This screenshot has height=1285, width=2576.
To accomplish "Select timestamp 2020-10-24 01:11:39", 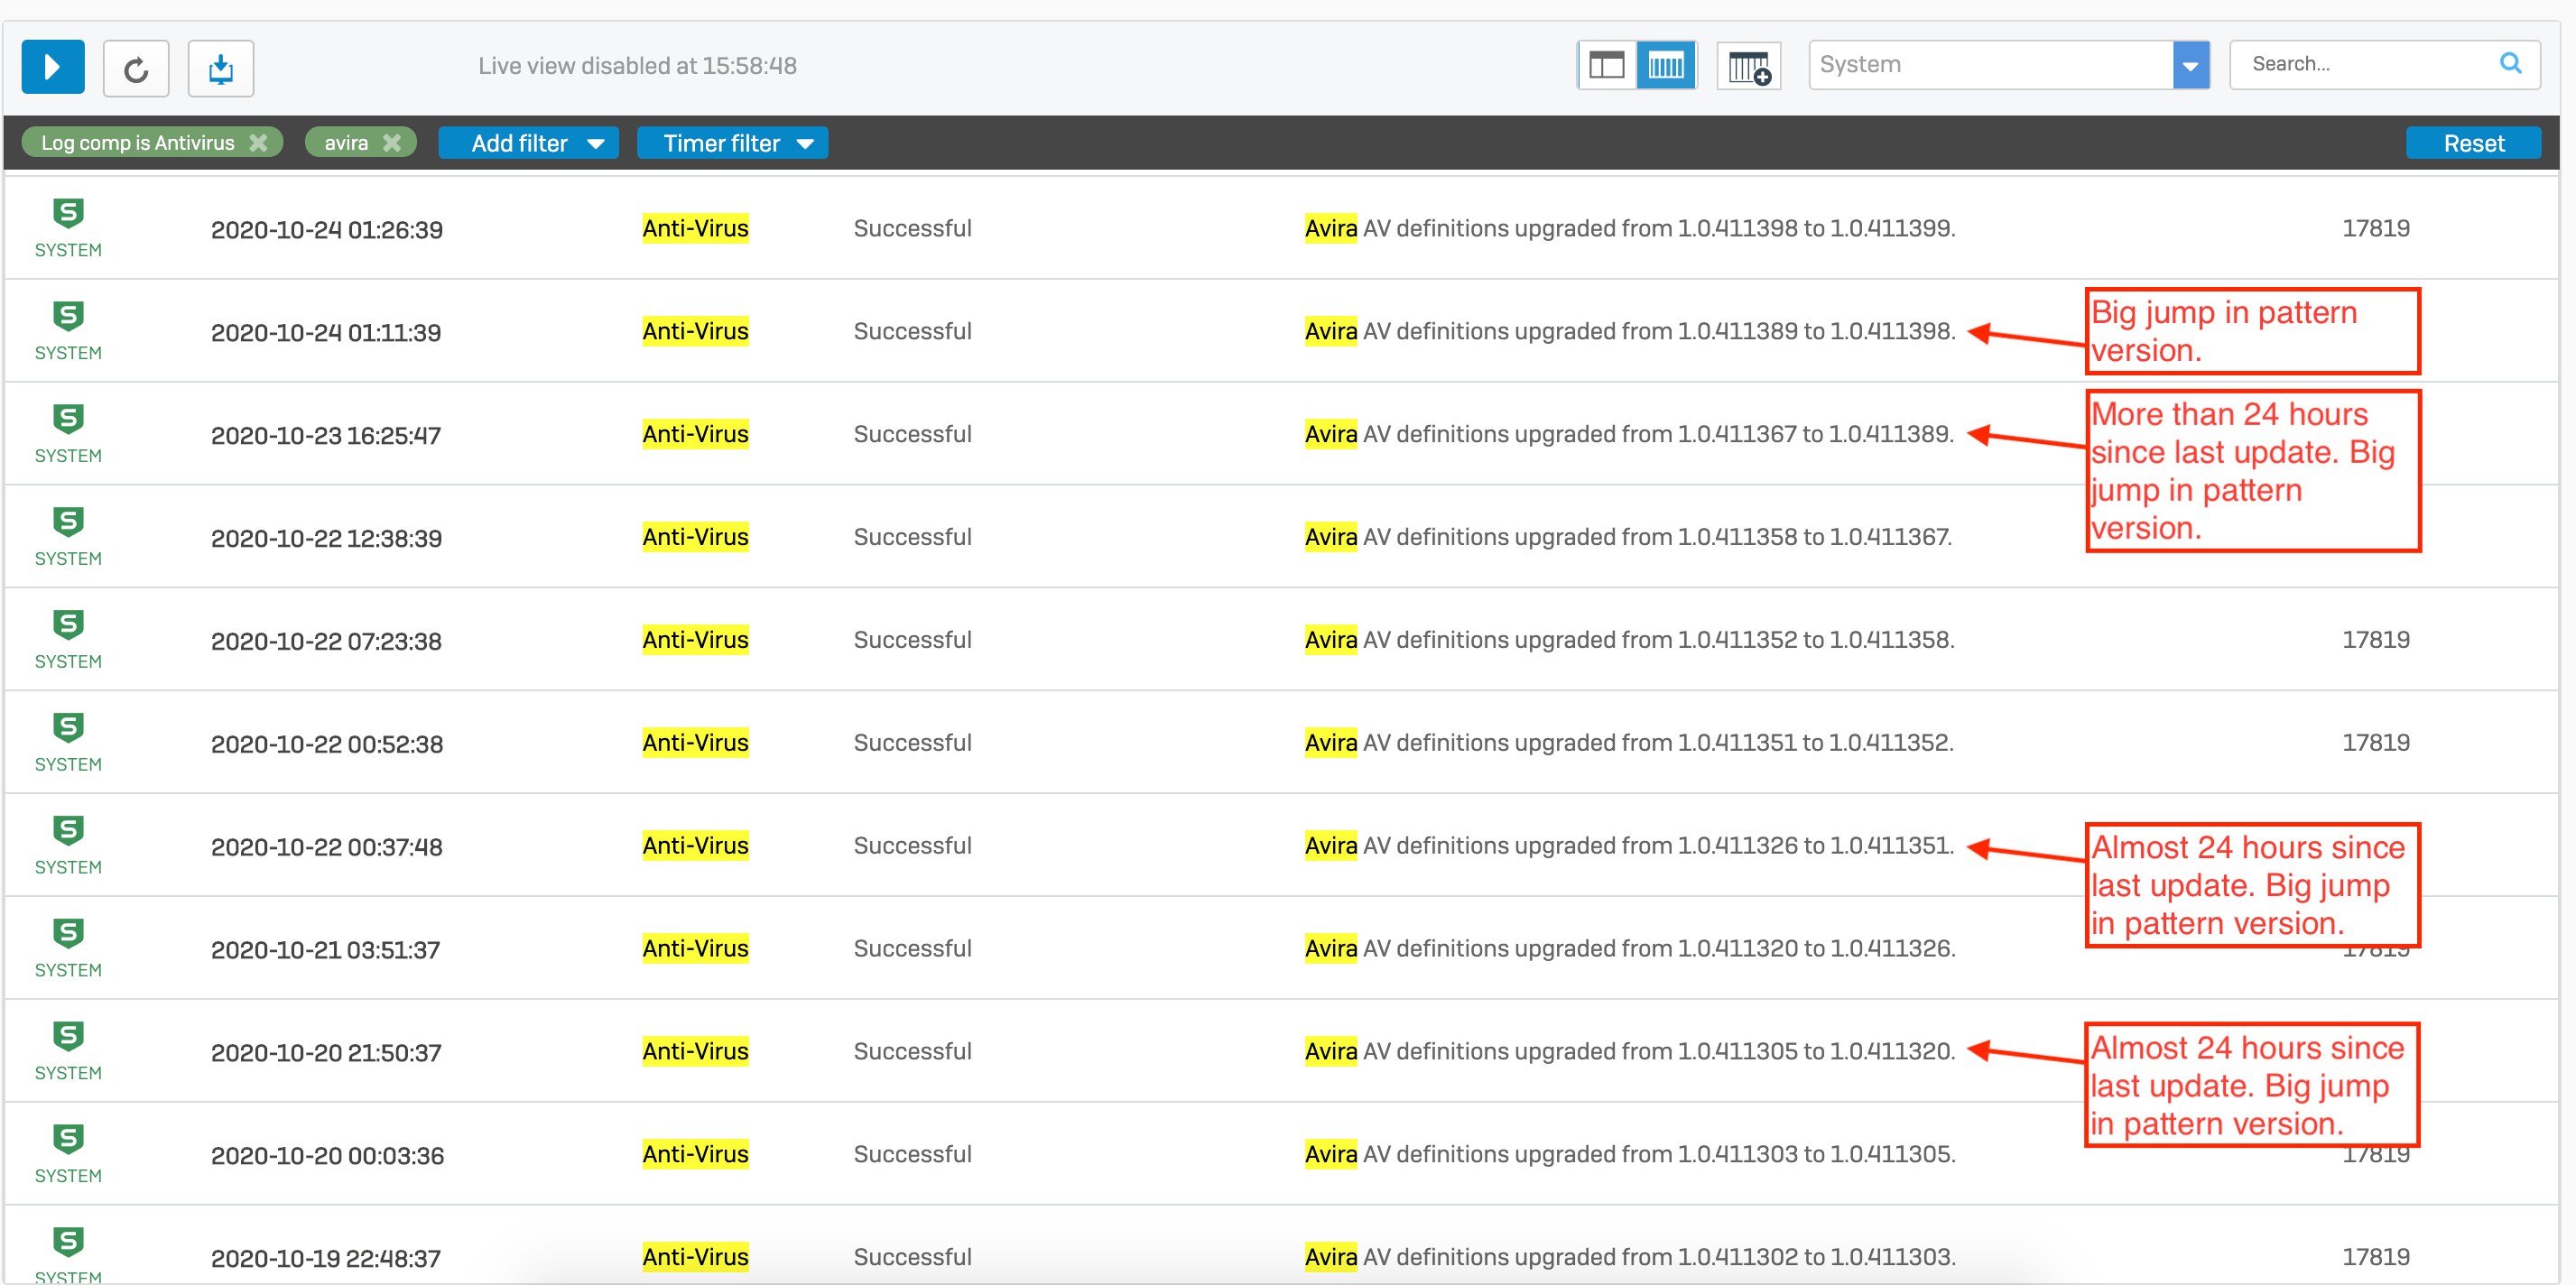I will coord(326,333).
